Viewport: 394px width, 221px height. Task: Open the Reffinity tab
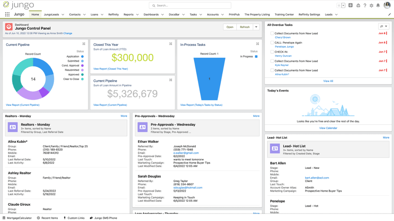pyautogui.click(x=113, y=14)
